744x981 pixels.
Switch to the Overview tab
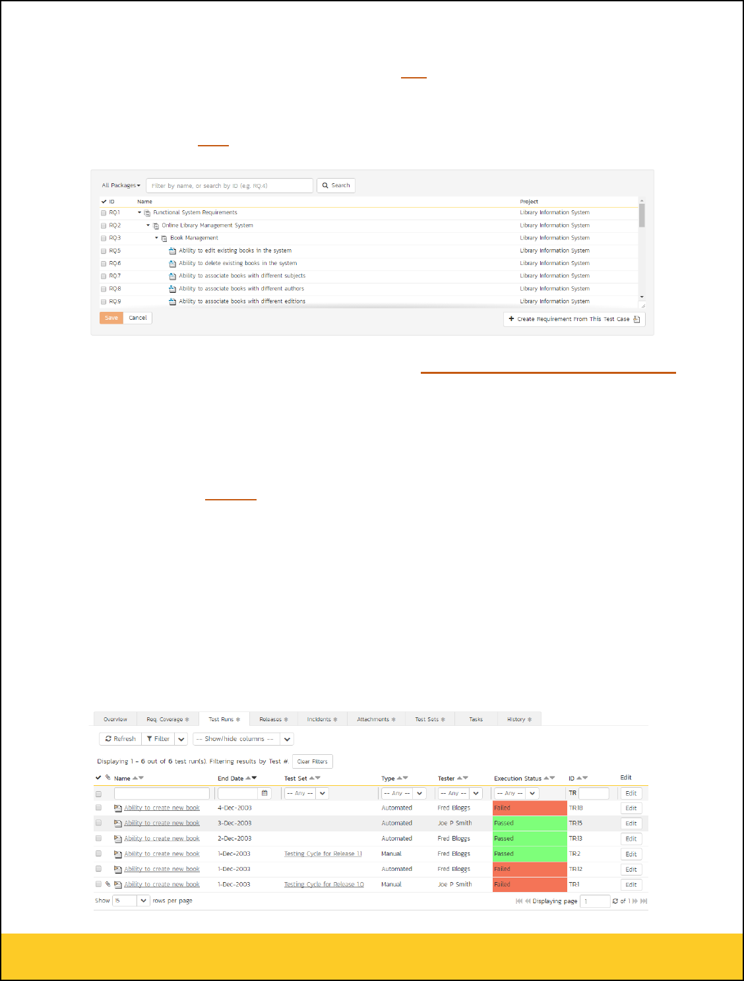[115, 719]
